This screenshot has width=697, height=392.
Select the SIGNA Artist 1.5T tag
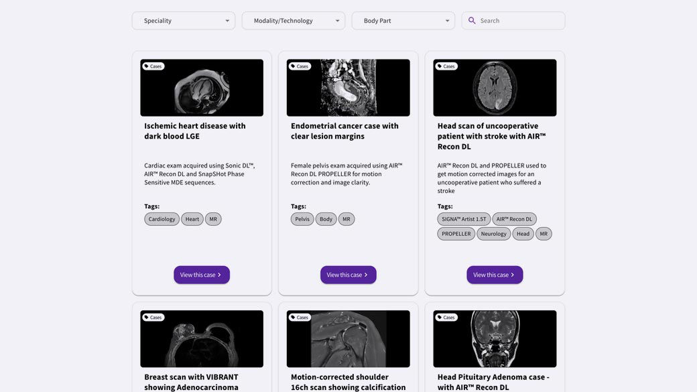coord(464,219)
